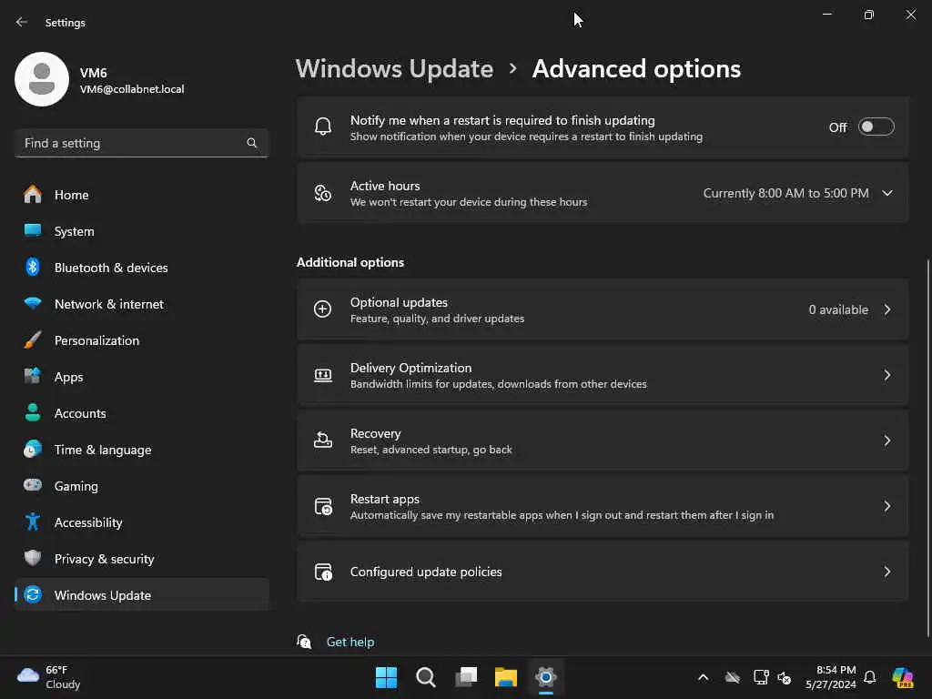Click the Configured update policies icon

(x=323, y=572)
